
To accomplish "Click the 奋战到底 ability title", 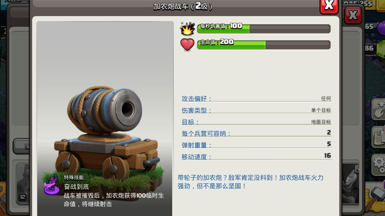I will click(76, 187).
